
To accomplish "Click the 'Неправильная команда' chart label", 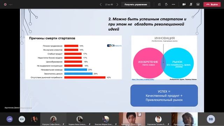I will pyautogui.click(x=52, y=70).
